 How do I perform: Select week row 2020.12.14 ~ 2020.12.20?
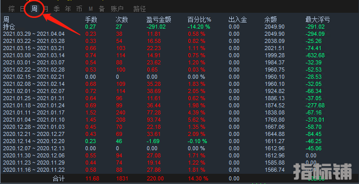34,141
